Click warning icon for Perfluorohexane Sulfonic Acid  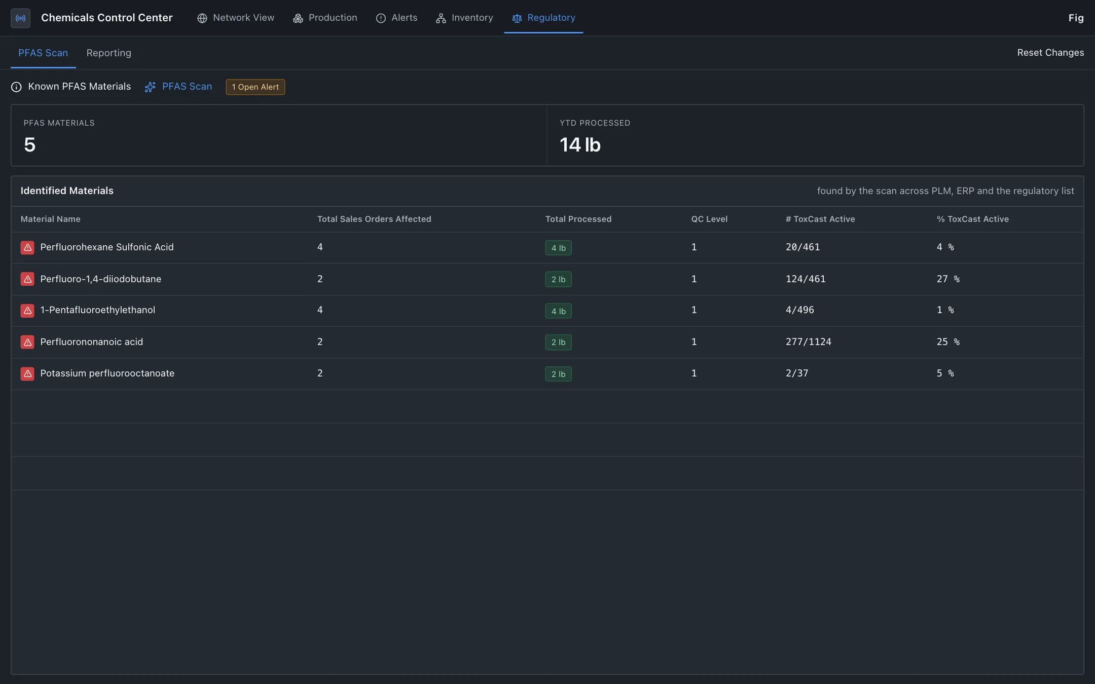point(27,247)
